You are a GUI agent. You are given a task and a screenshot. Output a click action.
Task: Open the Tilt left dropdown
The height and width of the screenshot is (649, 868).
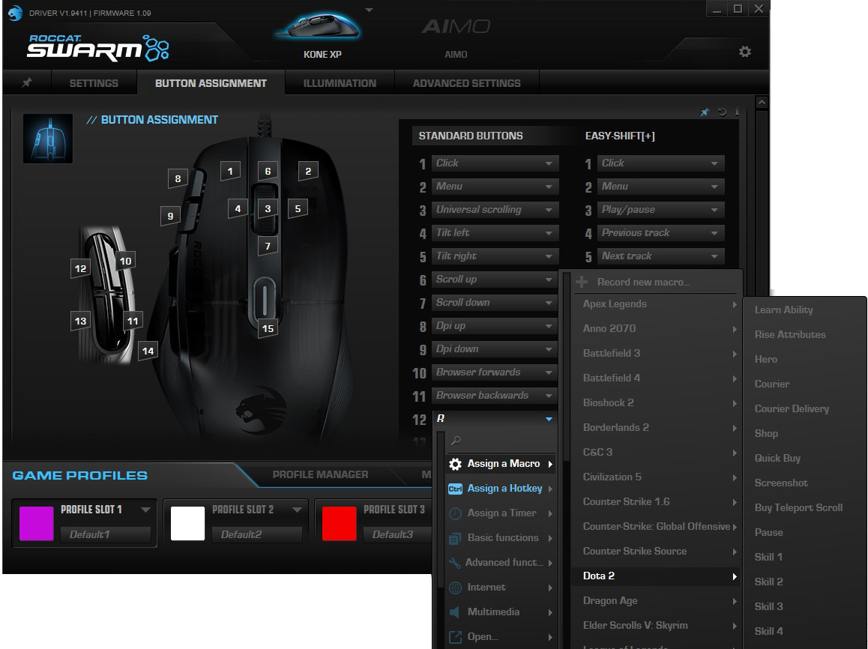495,233
